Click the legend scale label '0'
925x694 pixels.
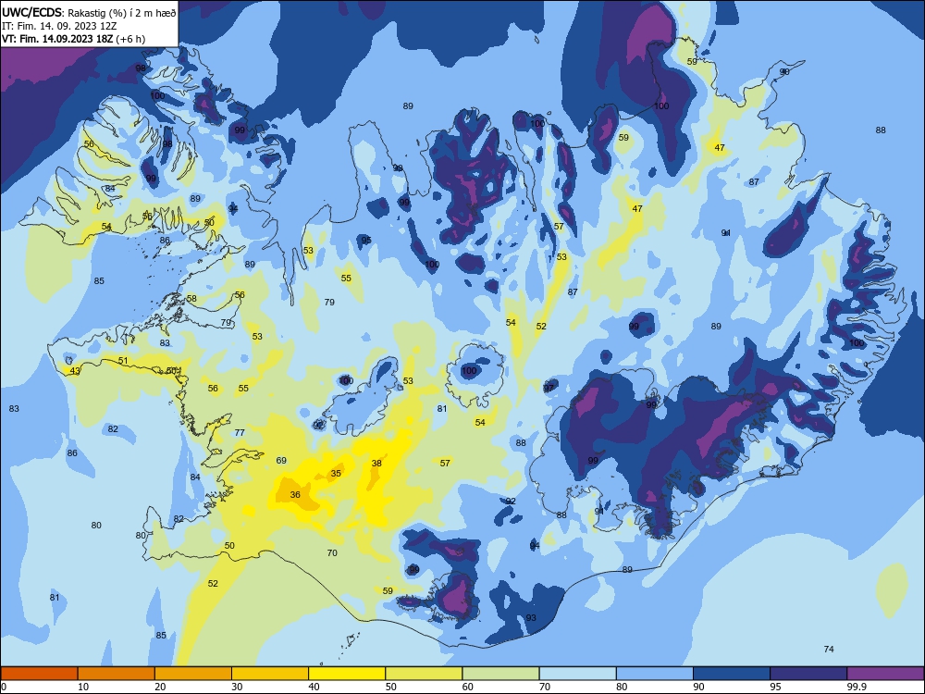(4, 687)
